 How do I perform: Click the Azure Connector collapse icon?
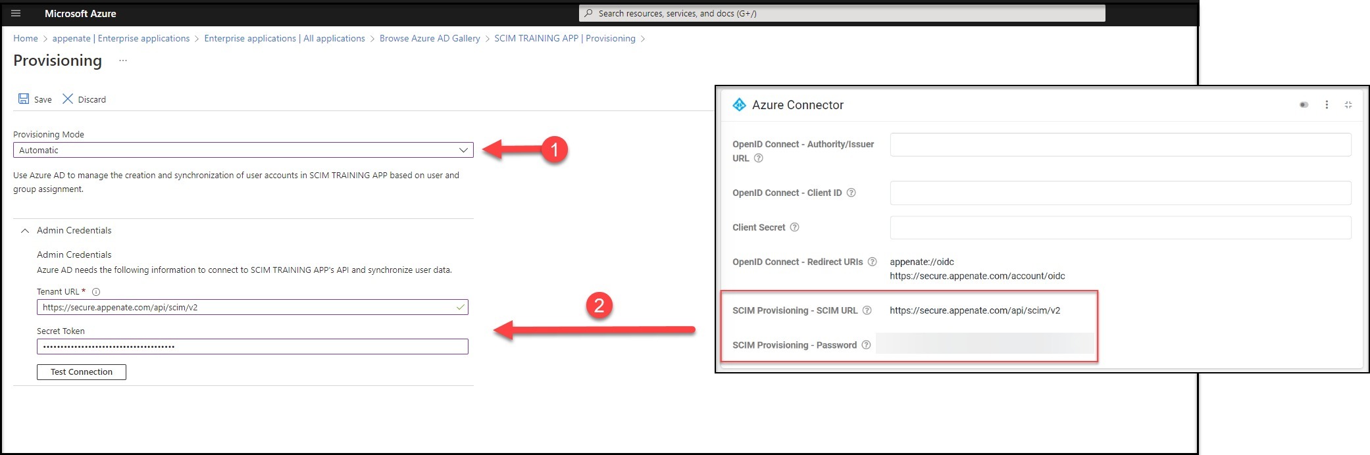point(1348,105)
